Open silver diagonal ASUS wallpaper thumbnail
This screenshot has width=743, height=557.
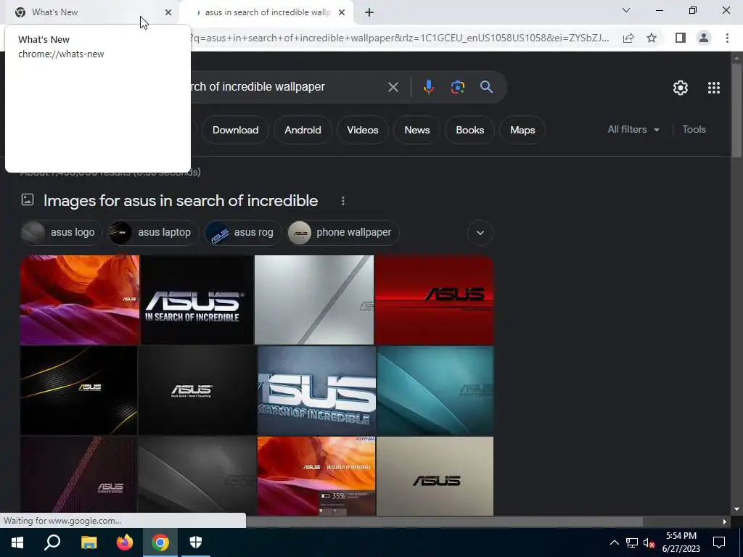tap(314, 300)
